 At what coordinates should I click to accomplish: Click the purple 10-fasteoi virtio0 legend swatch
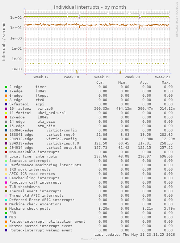click(6, 109)
